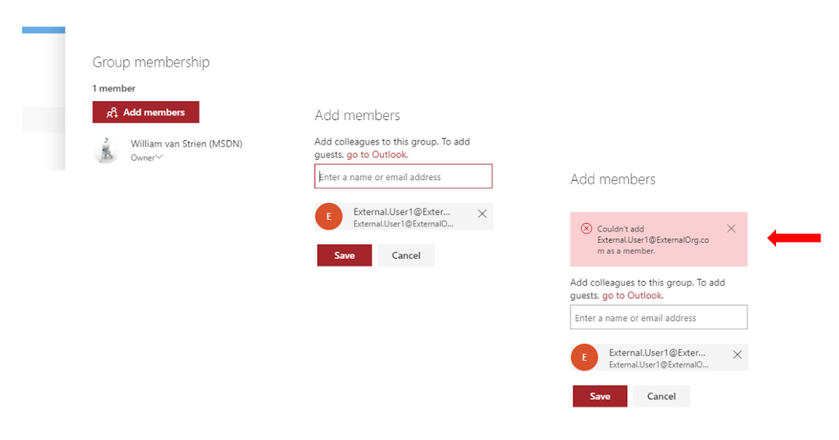This screenshot has height=440, width=839.
Task: Click the red error circle icon in banner
Action: coord(587,228)
